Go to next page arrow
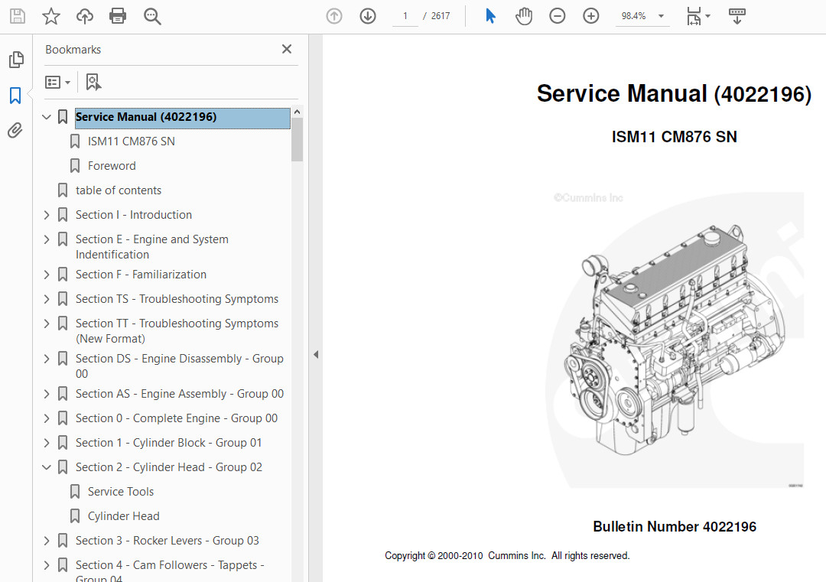The width and height of the screenshot is (826, 582). 368,16
